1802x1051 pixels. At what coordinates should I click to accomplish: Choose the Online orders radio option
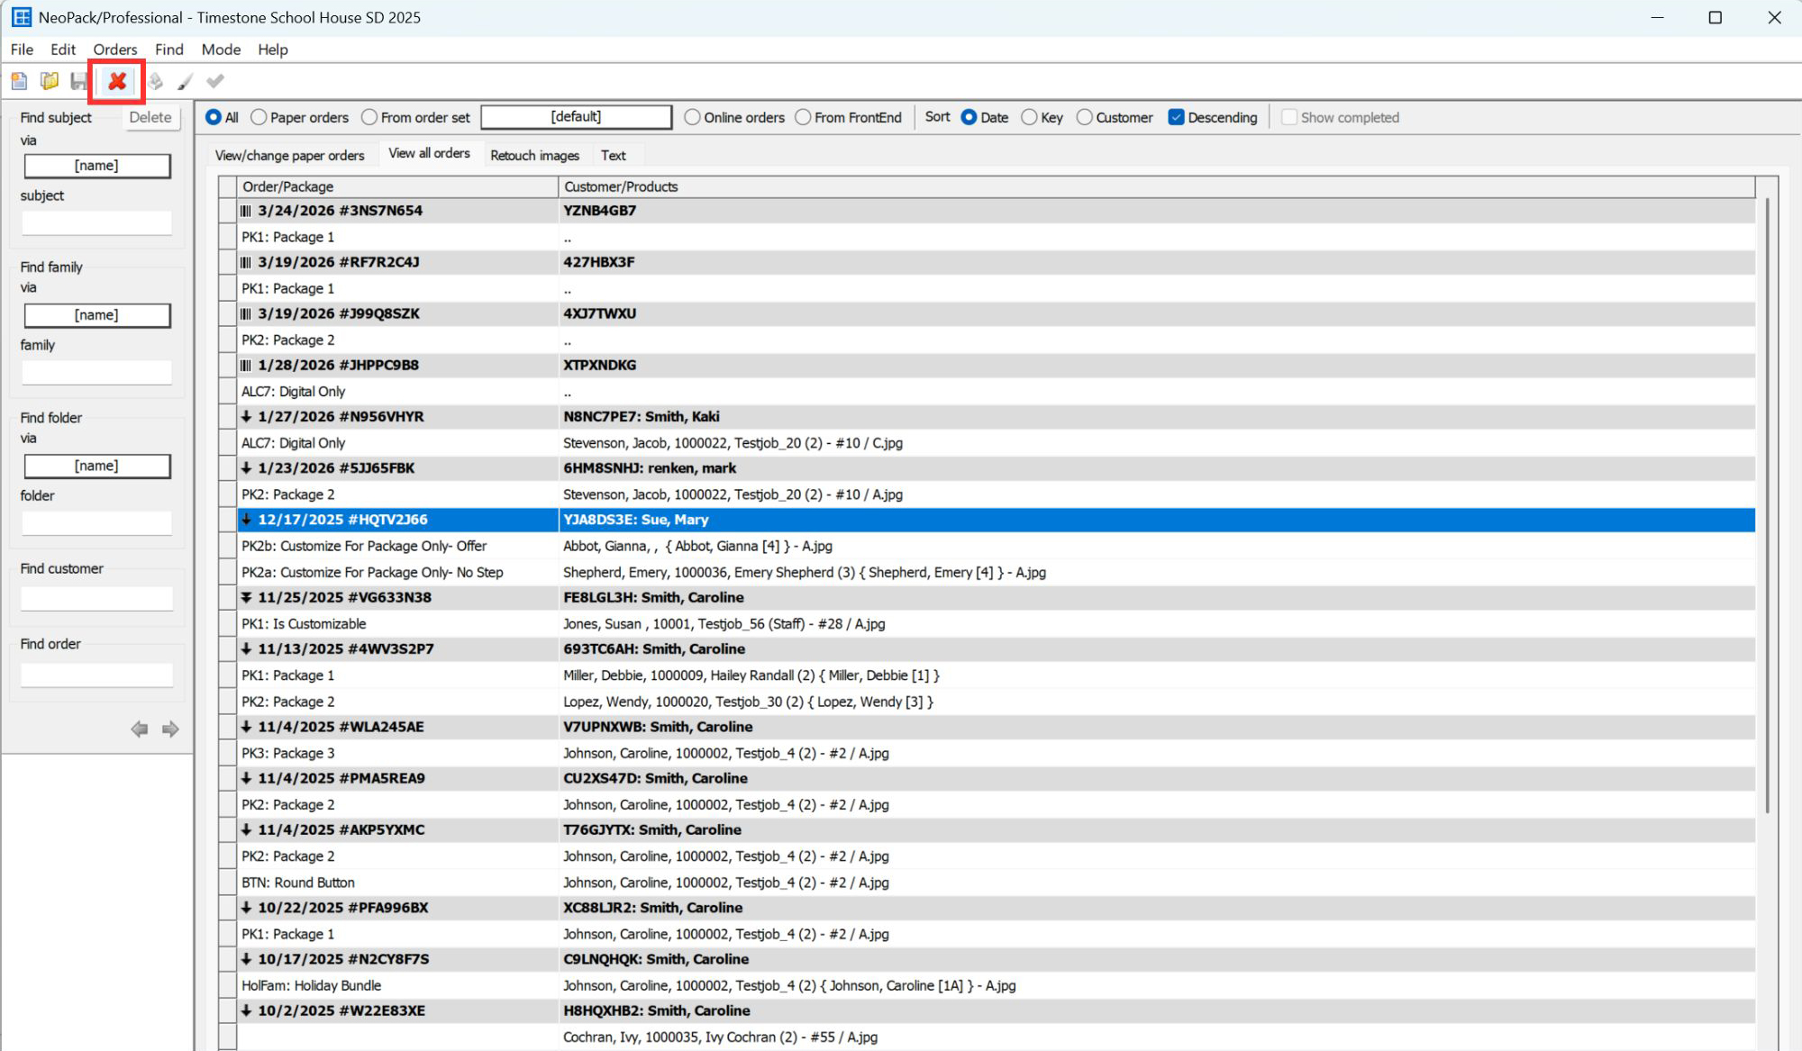(x=692, y=117)
